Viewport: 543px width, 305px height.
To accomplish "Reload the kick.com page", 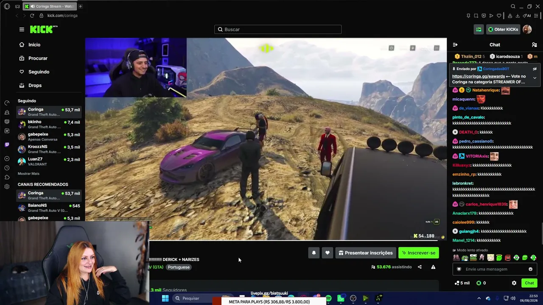I will click(32, 16).
